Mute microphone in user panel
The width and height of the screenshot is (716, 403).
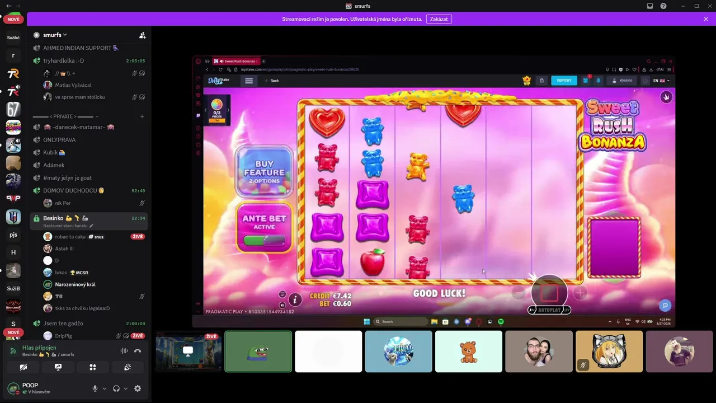[95, 388]
